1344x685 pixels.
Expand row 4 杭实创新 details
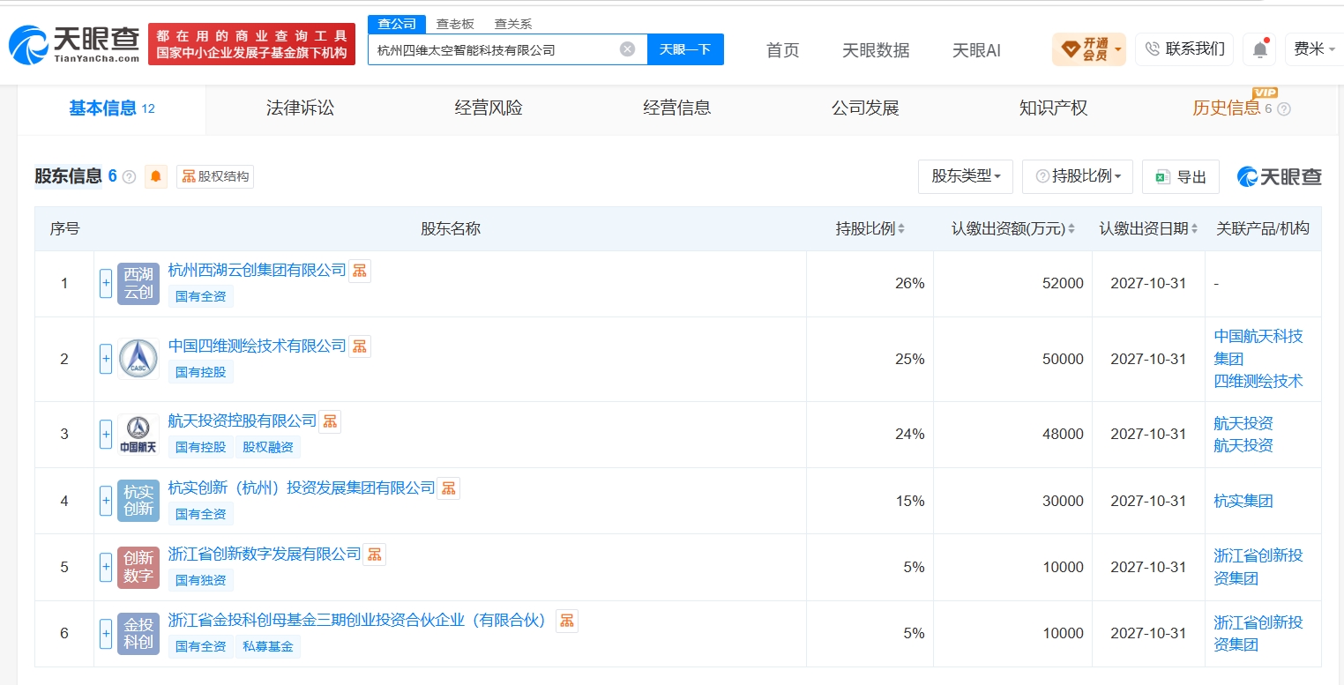tap(106, 501)
